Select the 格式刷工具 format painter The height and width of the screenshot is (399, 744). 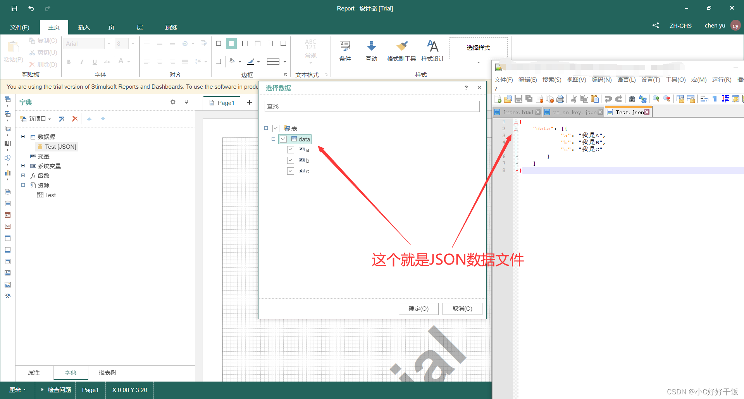(401, 51)
